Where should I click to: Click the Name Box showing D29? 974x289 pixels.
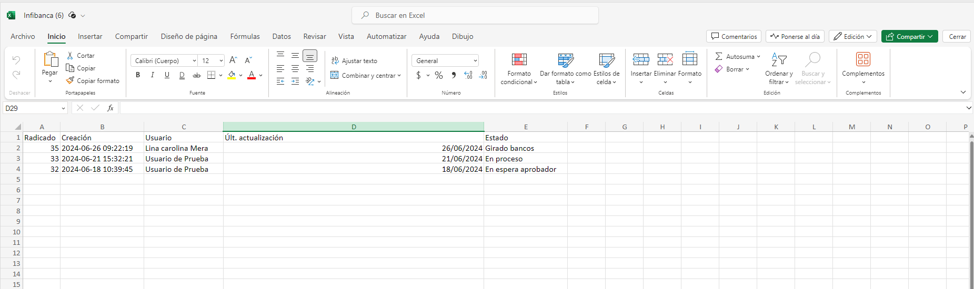coord(35,108)
